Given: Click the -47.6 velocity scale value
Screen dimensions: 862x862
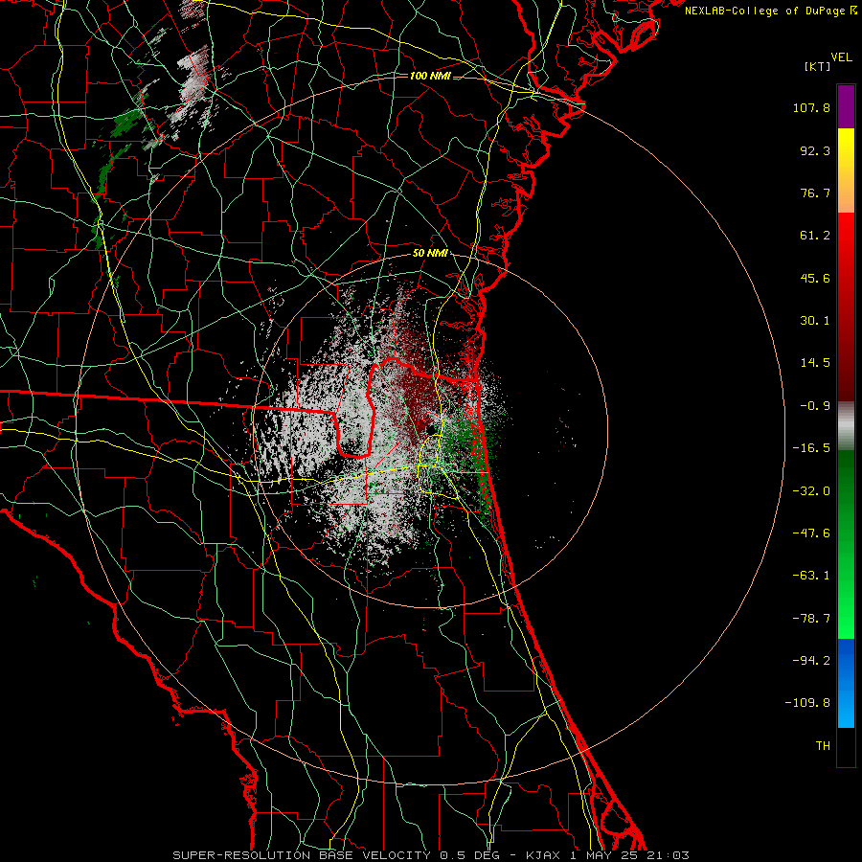Looking at the screenshot, I should click(x=811, y=533).
